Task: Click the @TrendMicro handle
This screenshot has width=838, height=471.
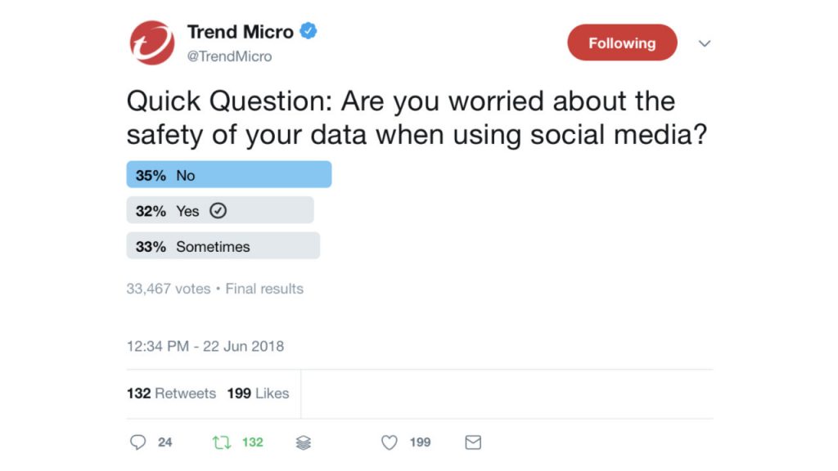Action: click(229, 56)
